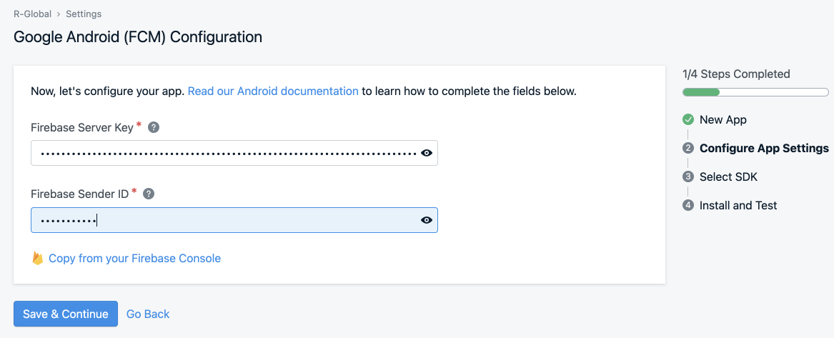Go to Settings breadcrumb
This screenshot has height=338, width=834.
click(84, 14)
